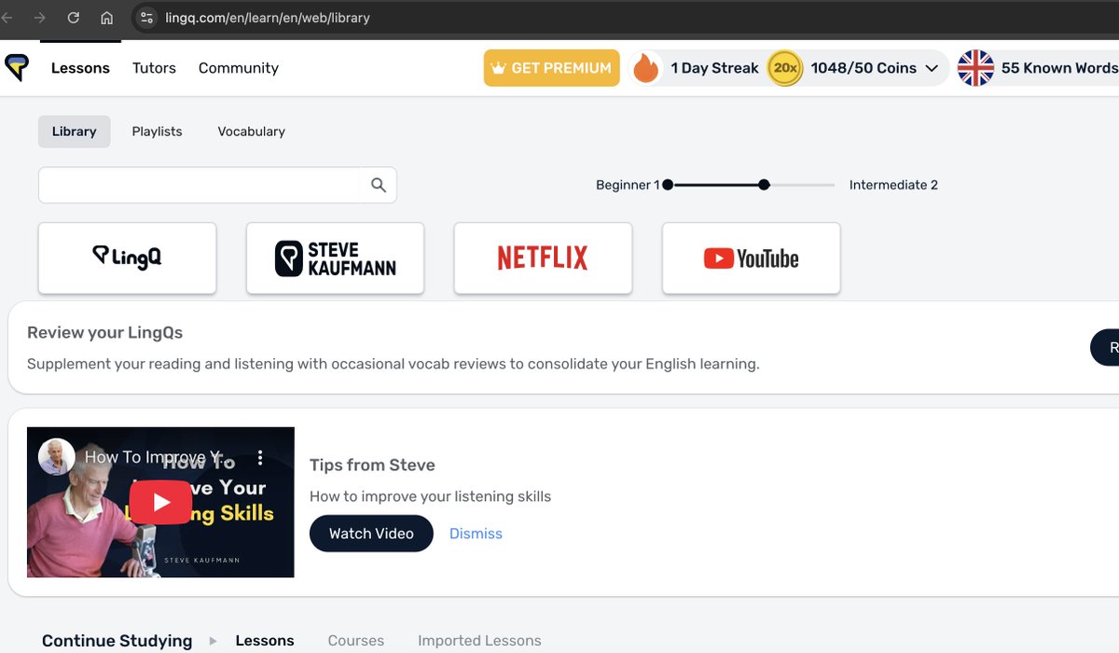Image resolution: width=1119 pixels, height=653 pixels.
Task: Reload the page with the refresh icon
Action: click(x=73, y=18)
